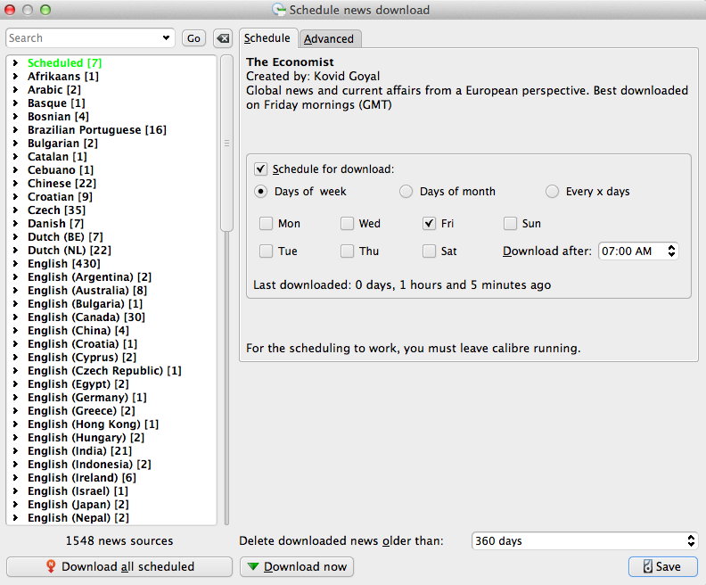Click the green arrow icon on Download now
Image resolution: width=706 pixels, height=585 pixels.
click(253, 566)
